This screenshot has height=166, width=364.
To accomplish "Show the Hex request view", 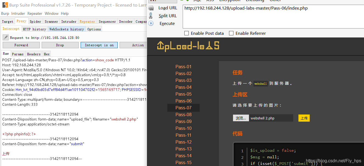I will click(x=47, y=54).
